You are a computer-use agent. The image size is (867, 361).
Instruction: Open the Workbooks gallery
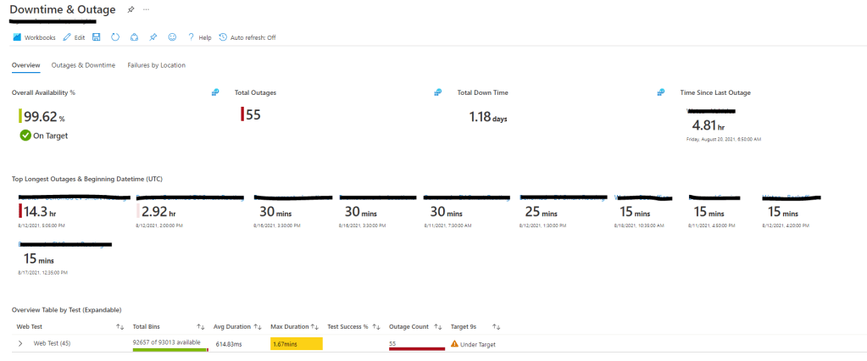click(x=34, y=37)
